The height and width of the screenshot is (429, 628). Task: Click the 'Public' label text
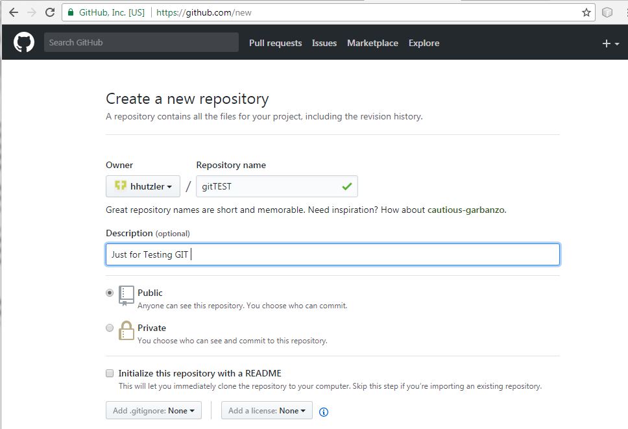point(150,293)
